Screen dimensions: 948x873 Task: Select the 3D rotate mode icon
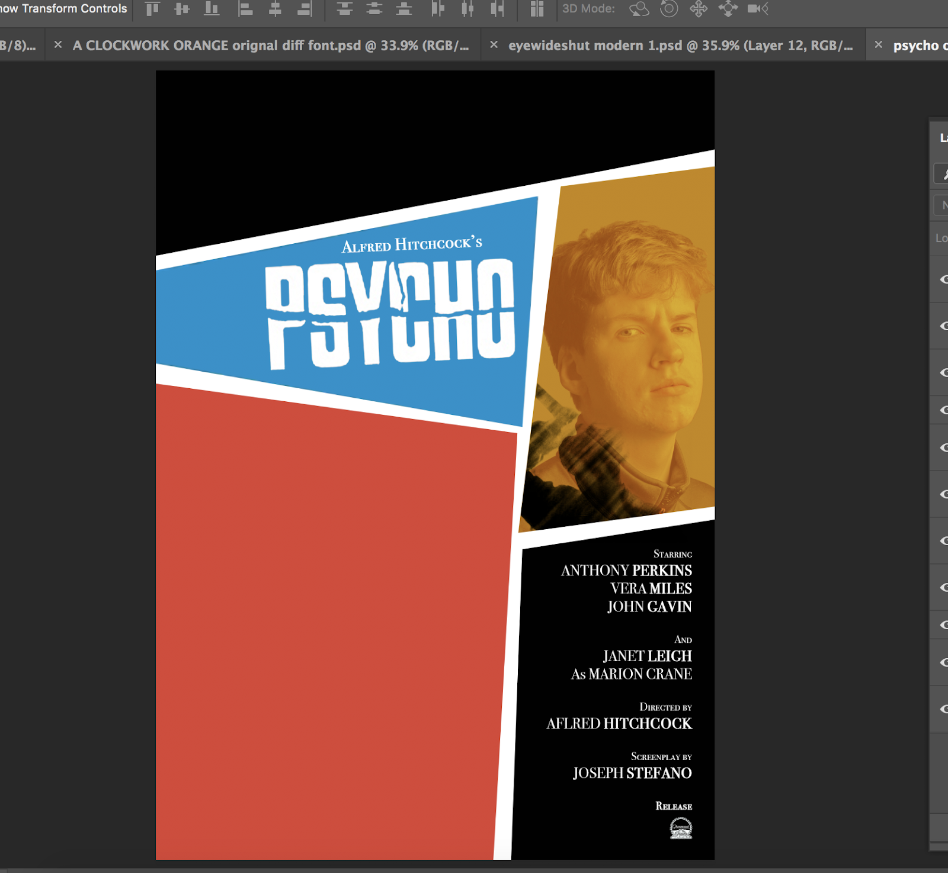point(639,9)
